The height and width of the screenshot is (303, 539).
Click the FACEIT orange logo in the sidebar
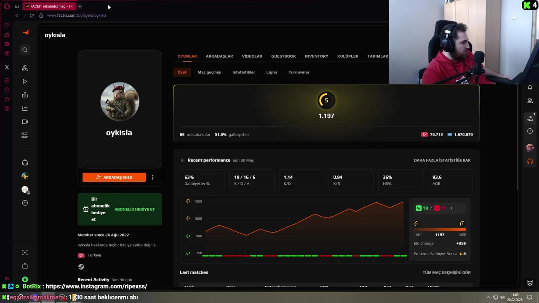(x=25, y=32)
